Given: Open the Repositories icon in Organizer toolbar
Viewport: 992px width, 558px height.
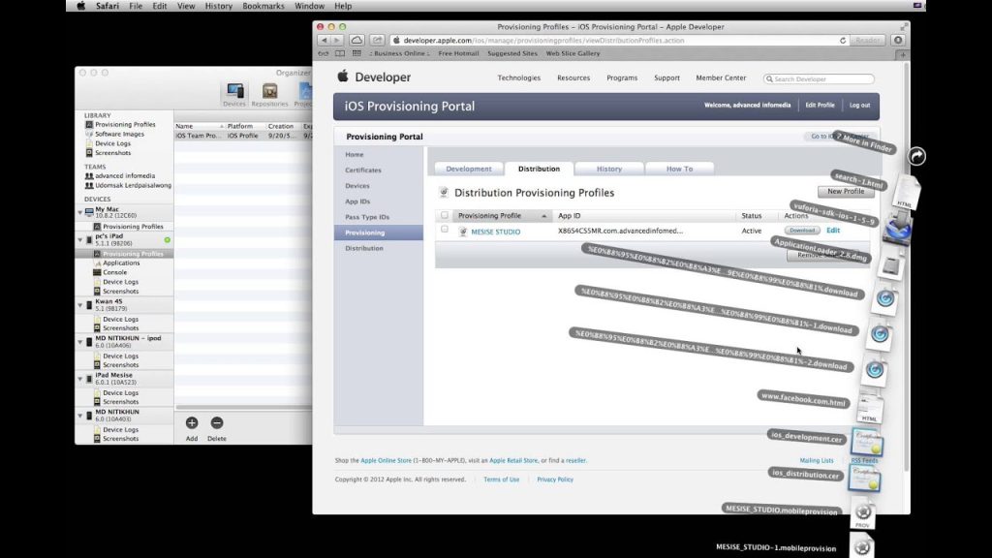Looking at the screenshot, I should pos(269,92).
